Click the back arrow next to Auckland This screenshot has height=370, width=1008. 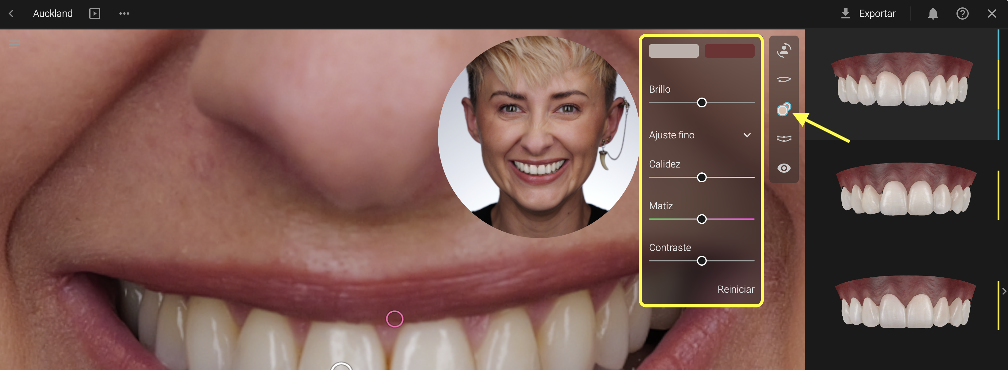tap(11, 14)
